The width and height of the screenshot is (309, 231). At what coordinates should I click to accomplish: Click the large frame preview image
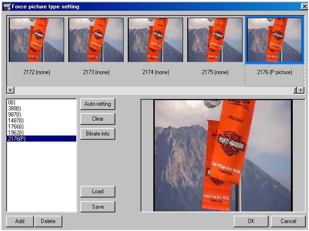click(223, 156)
